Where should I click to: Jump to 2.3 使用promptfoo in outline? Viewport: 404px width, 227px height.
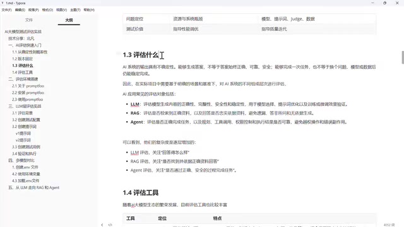click(27, 100)
